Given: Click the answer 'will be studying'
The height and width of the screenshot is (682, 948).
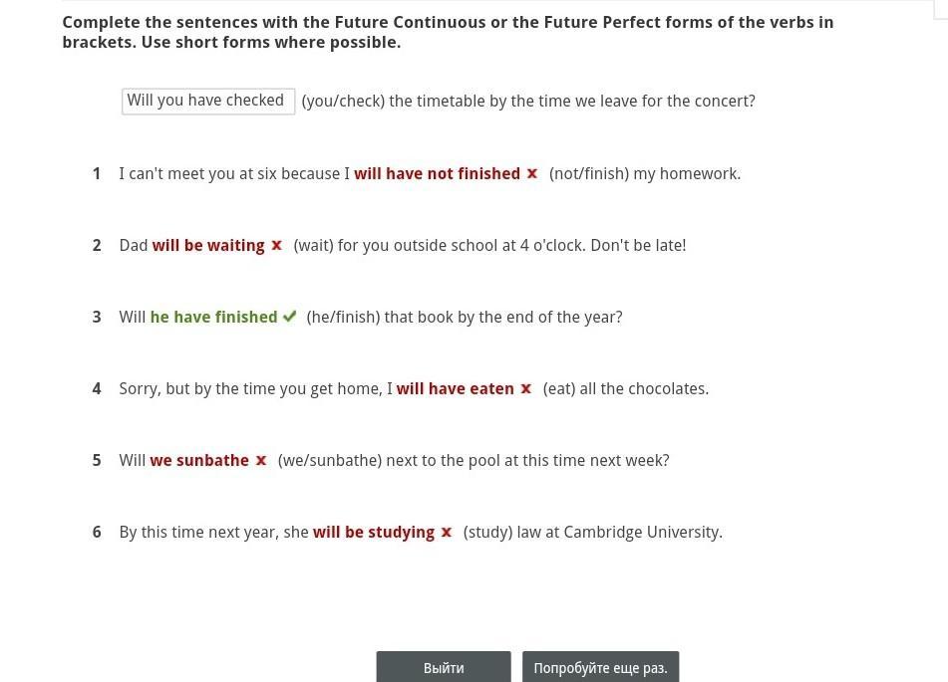Looking at the screenshot, I should click(x=374, y=532).
